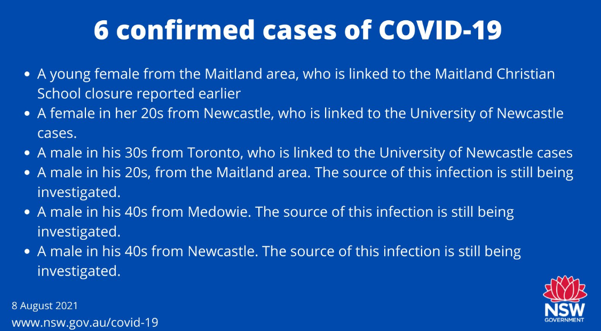Click the final 'investigated.' word at the bottom
Viewport: 601px width, 331px height.
pos(78,271)
